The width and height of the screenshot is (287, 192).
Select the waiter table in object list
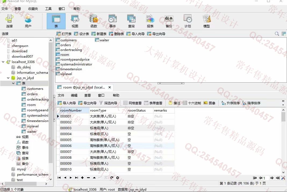point(102,40)
